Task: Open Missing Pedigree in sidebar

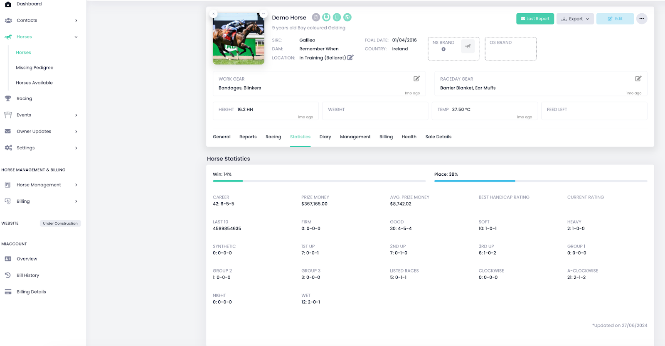Action: tap(34, 68)
